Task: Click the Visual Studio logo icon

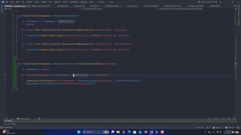Action: click(3, 2)
